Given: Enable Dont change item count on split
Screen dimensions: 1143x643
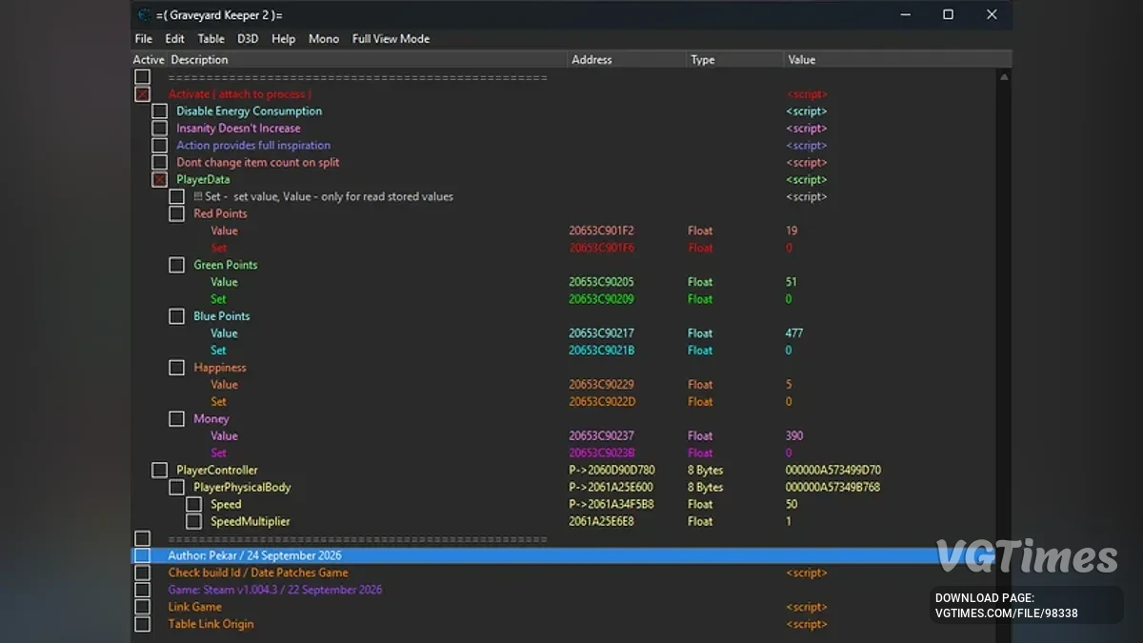Looking at the screenshot, I should pyautogui.click(x=159, y=163).
